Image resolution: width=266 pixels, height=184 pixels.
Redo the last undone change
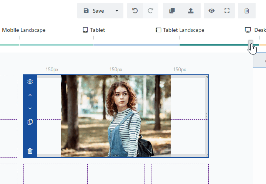click(150, 11)
